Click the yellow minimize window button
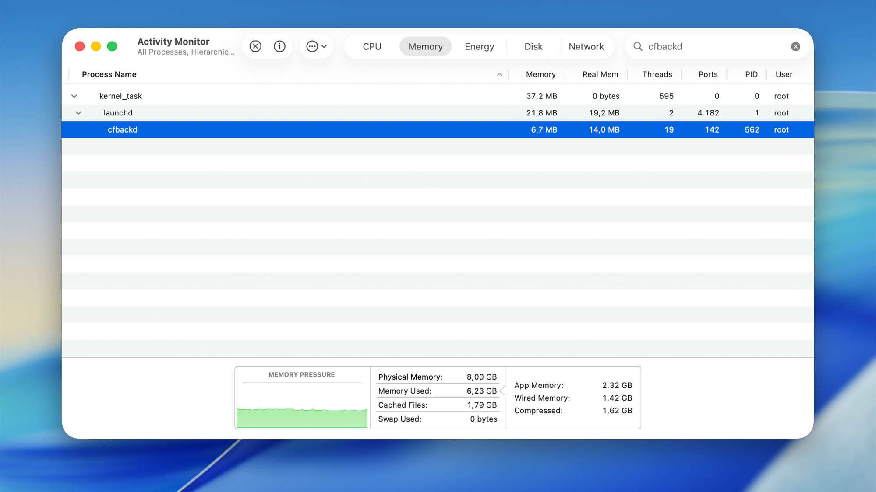Viewport: 876px width, 492px height. click(96, 46)
